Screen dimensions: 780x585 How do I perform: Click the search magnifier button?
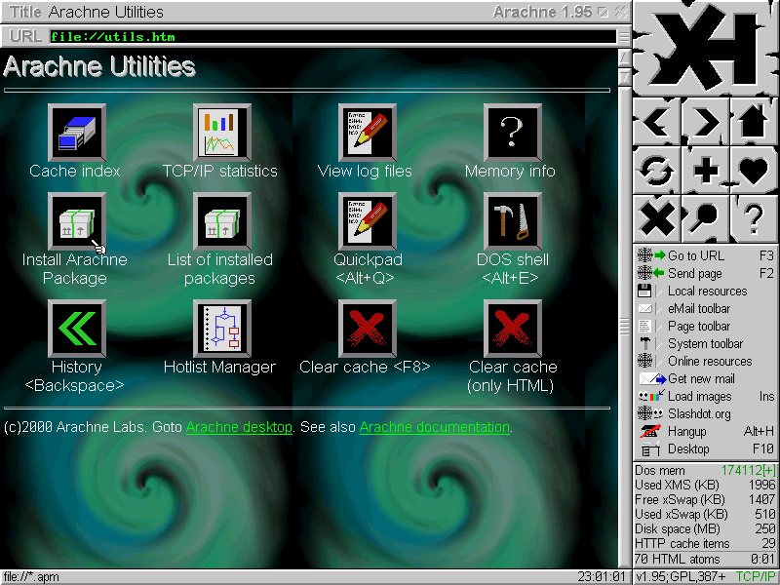click(705, 218)
